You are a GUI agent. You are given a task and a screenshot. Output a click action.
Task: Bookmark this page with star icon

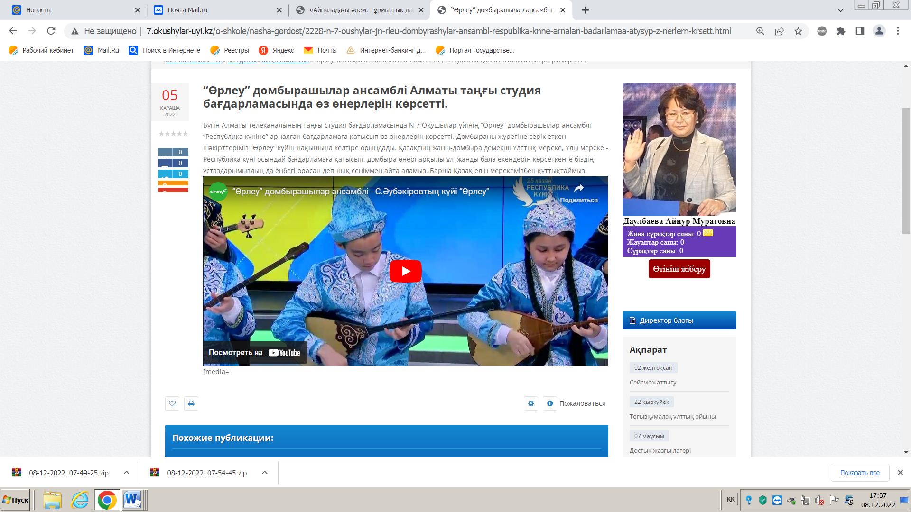[x=799, y=31]
